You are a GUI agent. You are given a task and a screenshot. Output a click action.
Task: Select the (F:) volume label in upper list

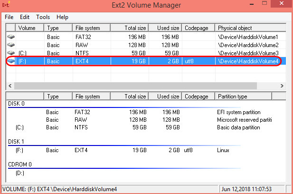(22, 61)
